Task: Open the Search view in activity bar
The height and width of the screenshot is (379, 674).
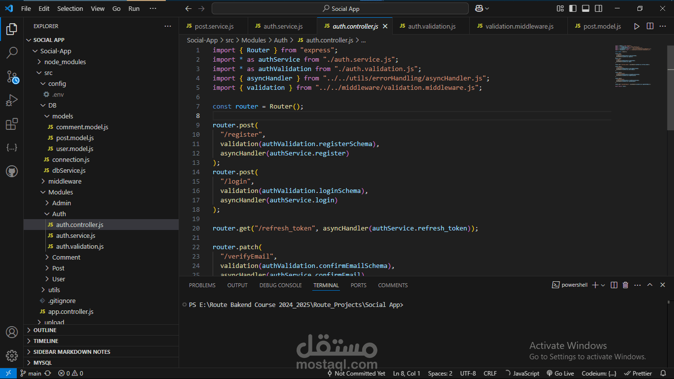Action: pos(12,52)
